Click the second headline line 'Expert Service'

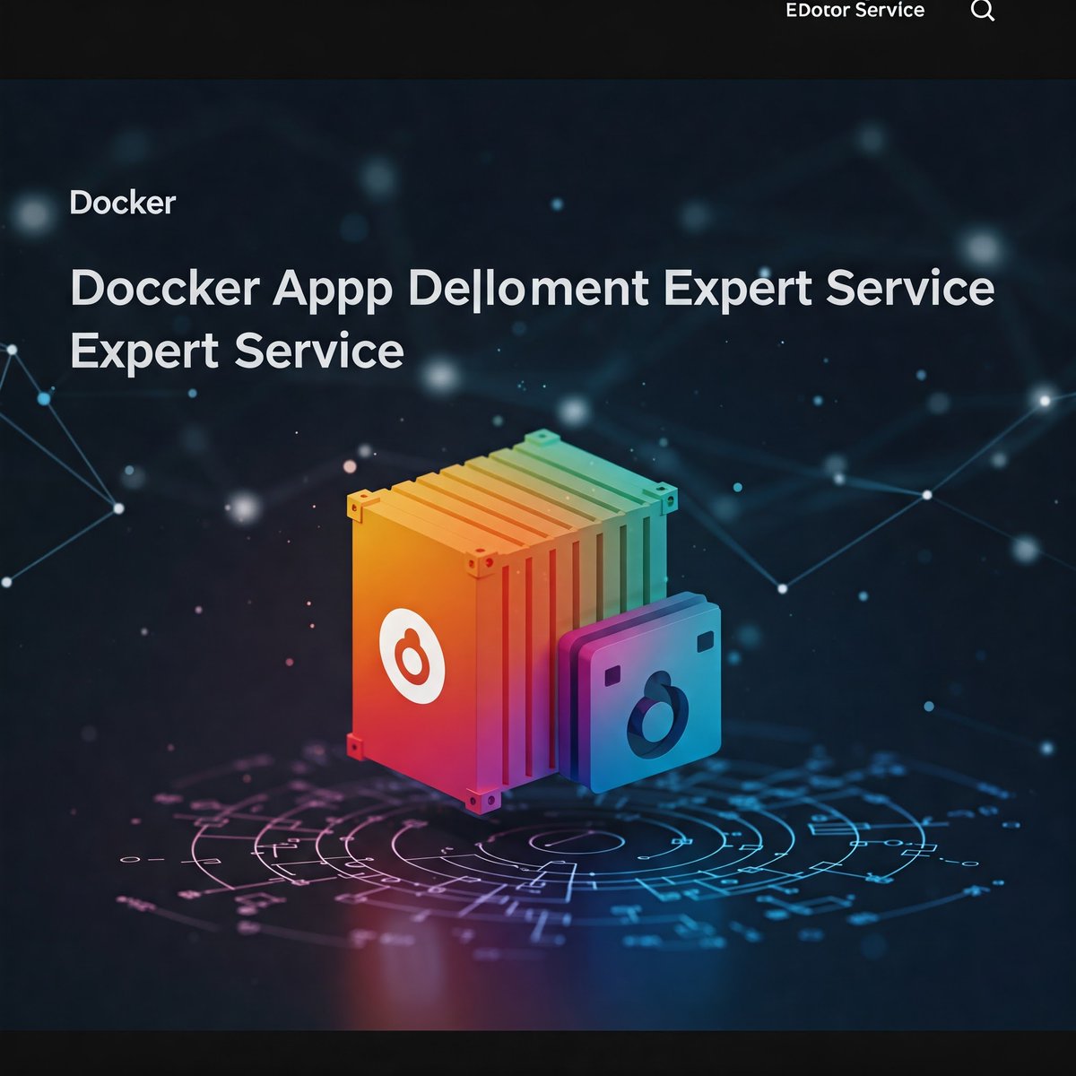click(237, 351)
